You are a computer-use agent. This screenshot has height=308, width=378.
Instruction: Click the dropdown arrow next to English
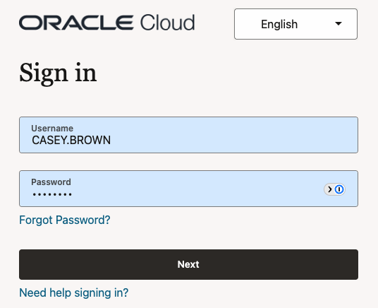point(339,24)
